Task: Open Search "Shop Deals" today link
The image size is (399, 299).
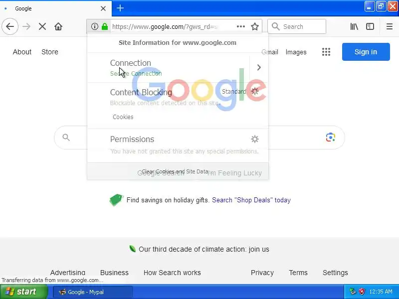Action: click(x=251, y=200)
